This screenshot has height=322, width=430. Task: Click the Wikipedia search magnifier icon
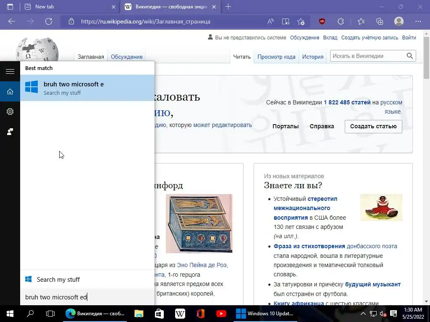coord(410,56)
